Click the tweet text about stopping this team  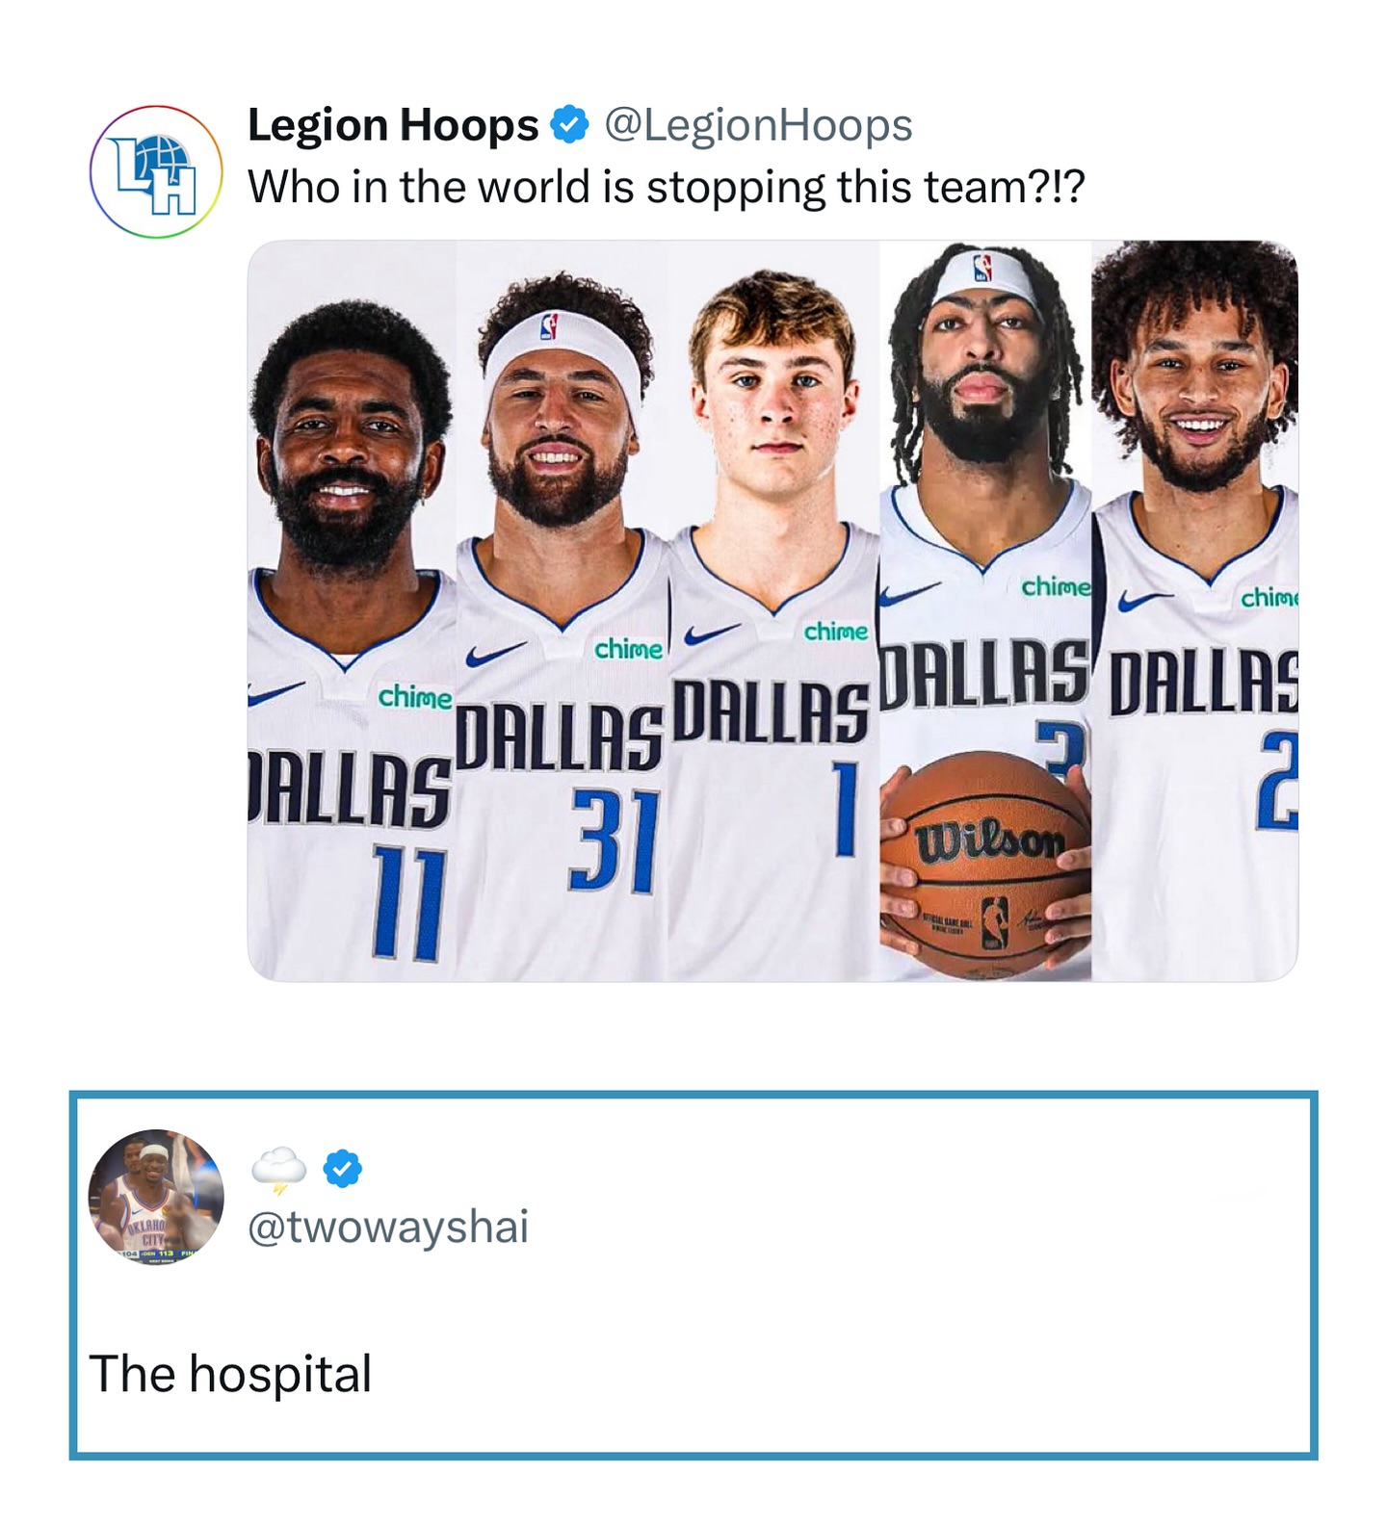[x=667, y=187]
